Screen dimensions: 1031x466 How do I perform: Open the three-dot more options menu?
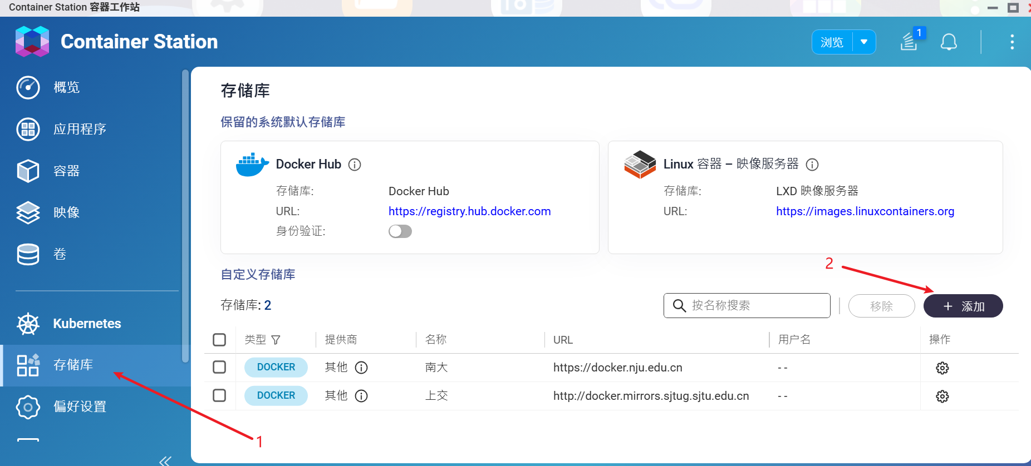pos(1012,42)
